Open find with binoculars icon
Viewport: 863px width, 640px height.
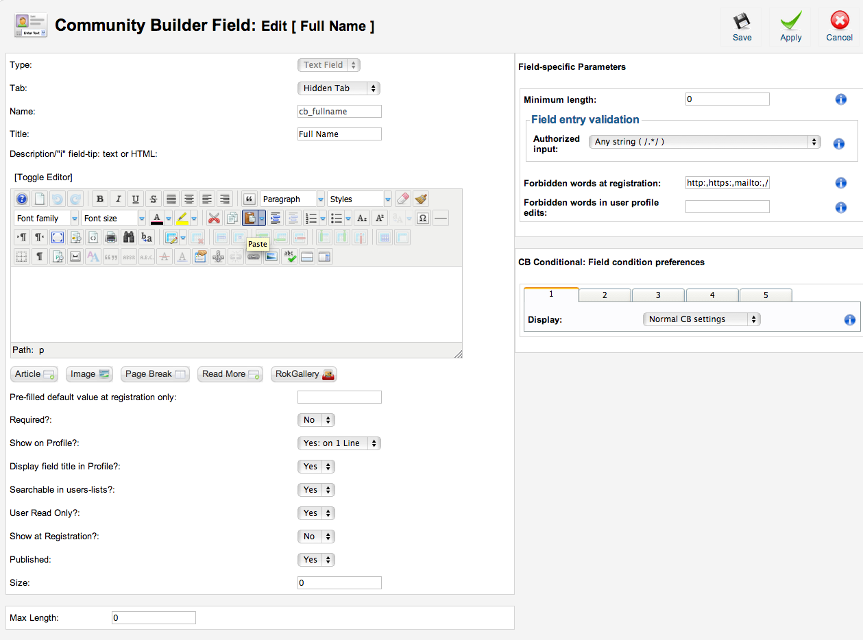tap(129, 237)
